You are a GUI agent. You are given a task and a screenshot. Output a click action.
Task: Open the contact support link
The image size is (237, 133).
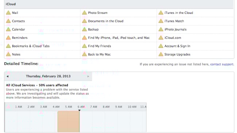pos(222,64)
